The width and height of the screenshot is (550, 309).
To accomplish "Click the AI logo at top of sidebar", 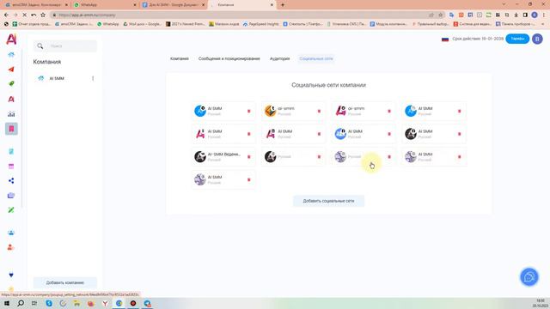I will tap(11, 39).
